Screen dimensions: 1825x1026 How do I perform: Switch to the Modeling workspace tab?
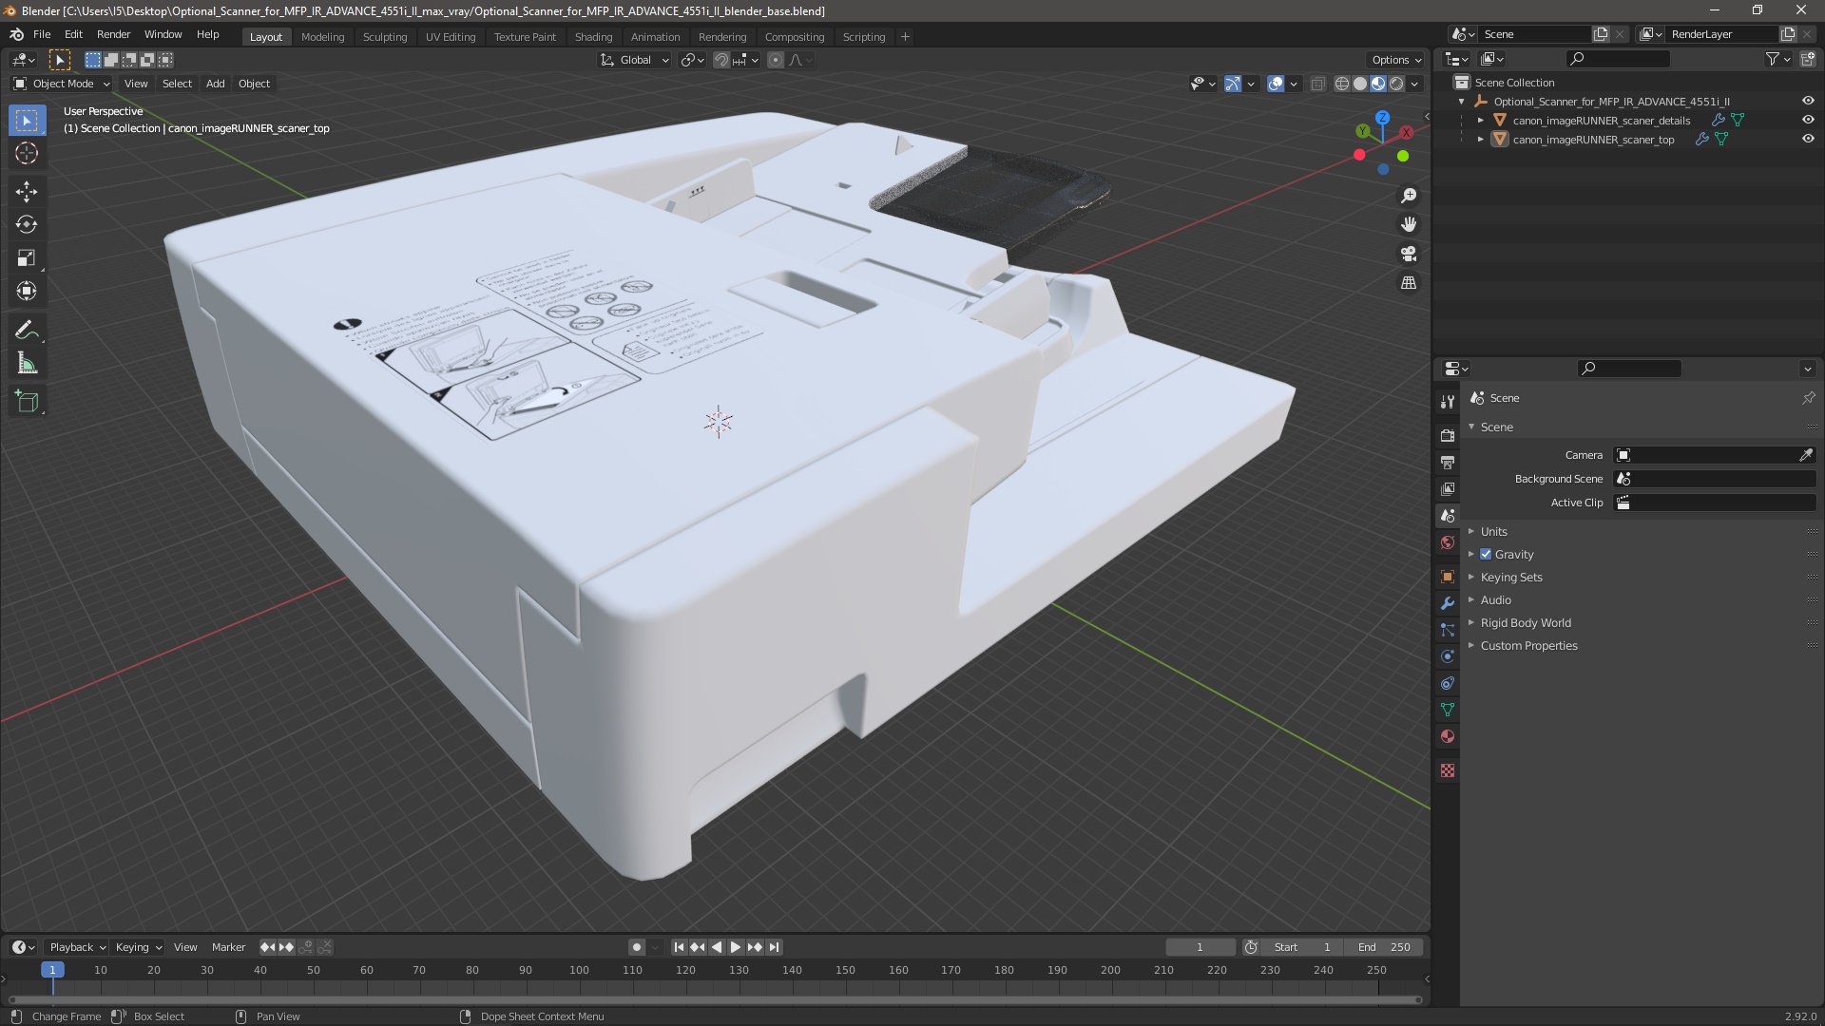[322, 37]
